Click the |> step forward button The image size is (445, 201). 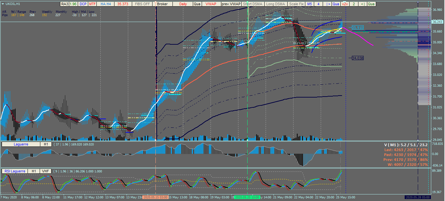click(x=329, y=4)
